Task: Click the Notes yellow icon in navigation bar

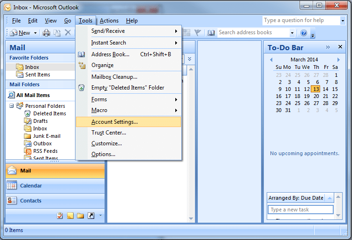Action: [x=70, y=216]
